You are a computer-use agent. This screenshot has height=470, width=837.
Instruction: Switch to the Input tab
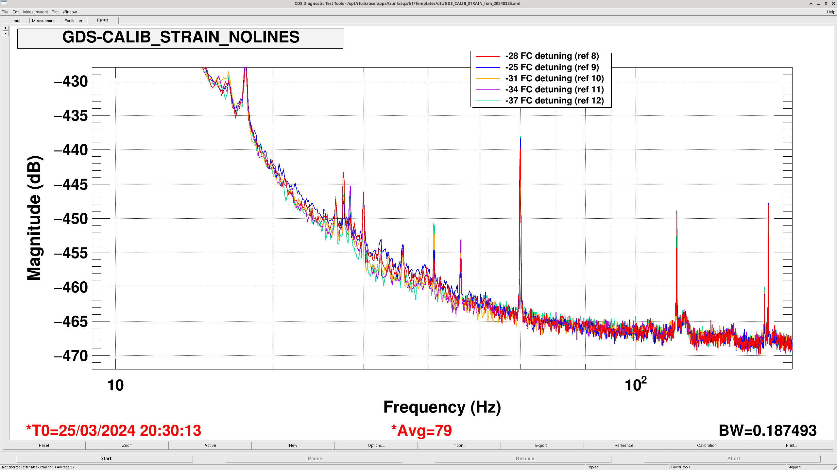pyautogui.click(x=16, y=21)
